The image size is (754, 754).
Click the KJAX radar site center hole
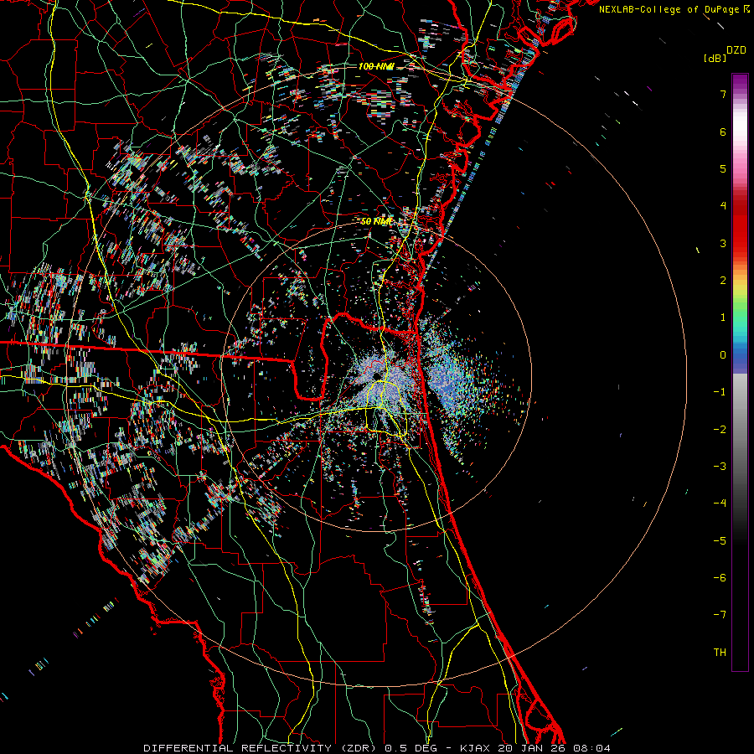pos(375,375)
